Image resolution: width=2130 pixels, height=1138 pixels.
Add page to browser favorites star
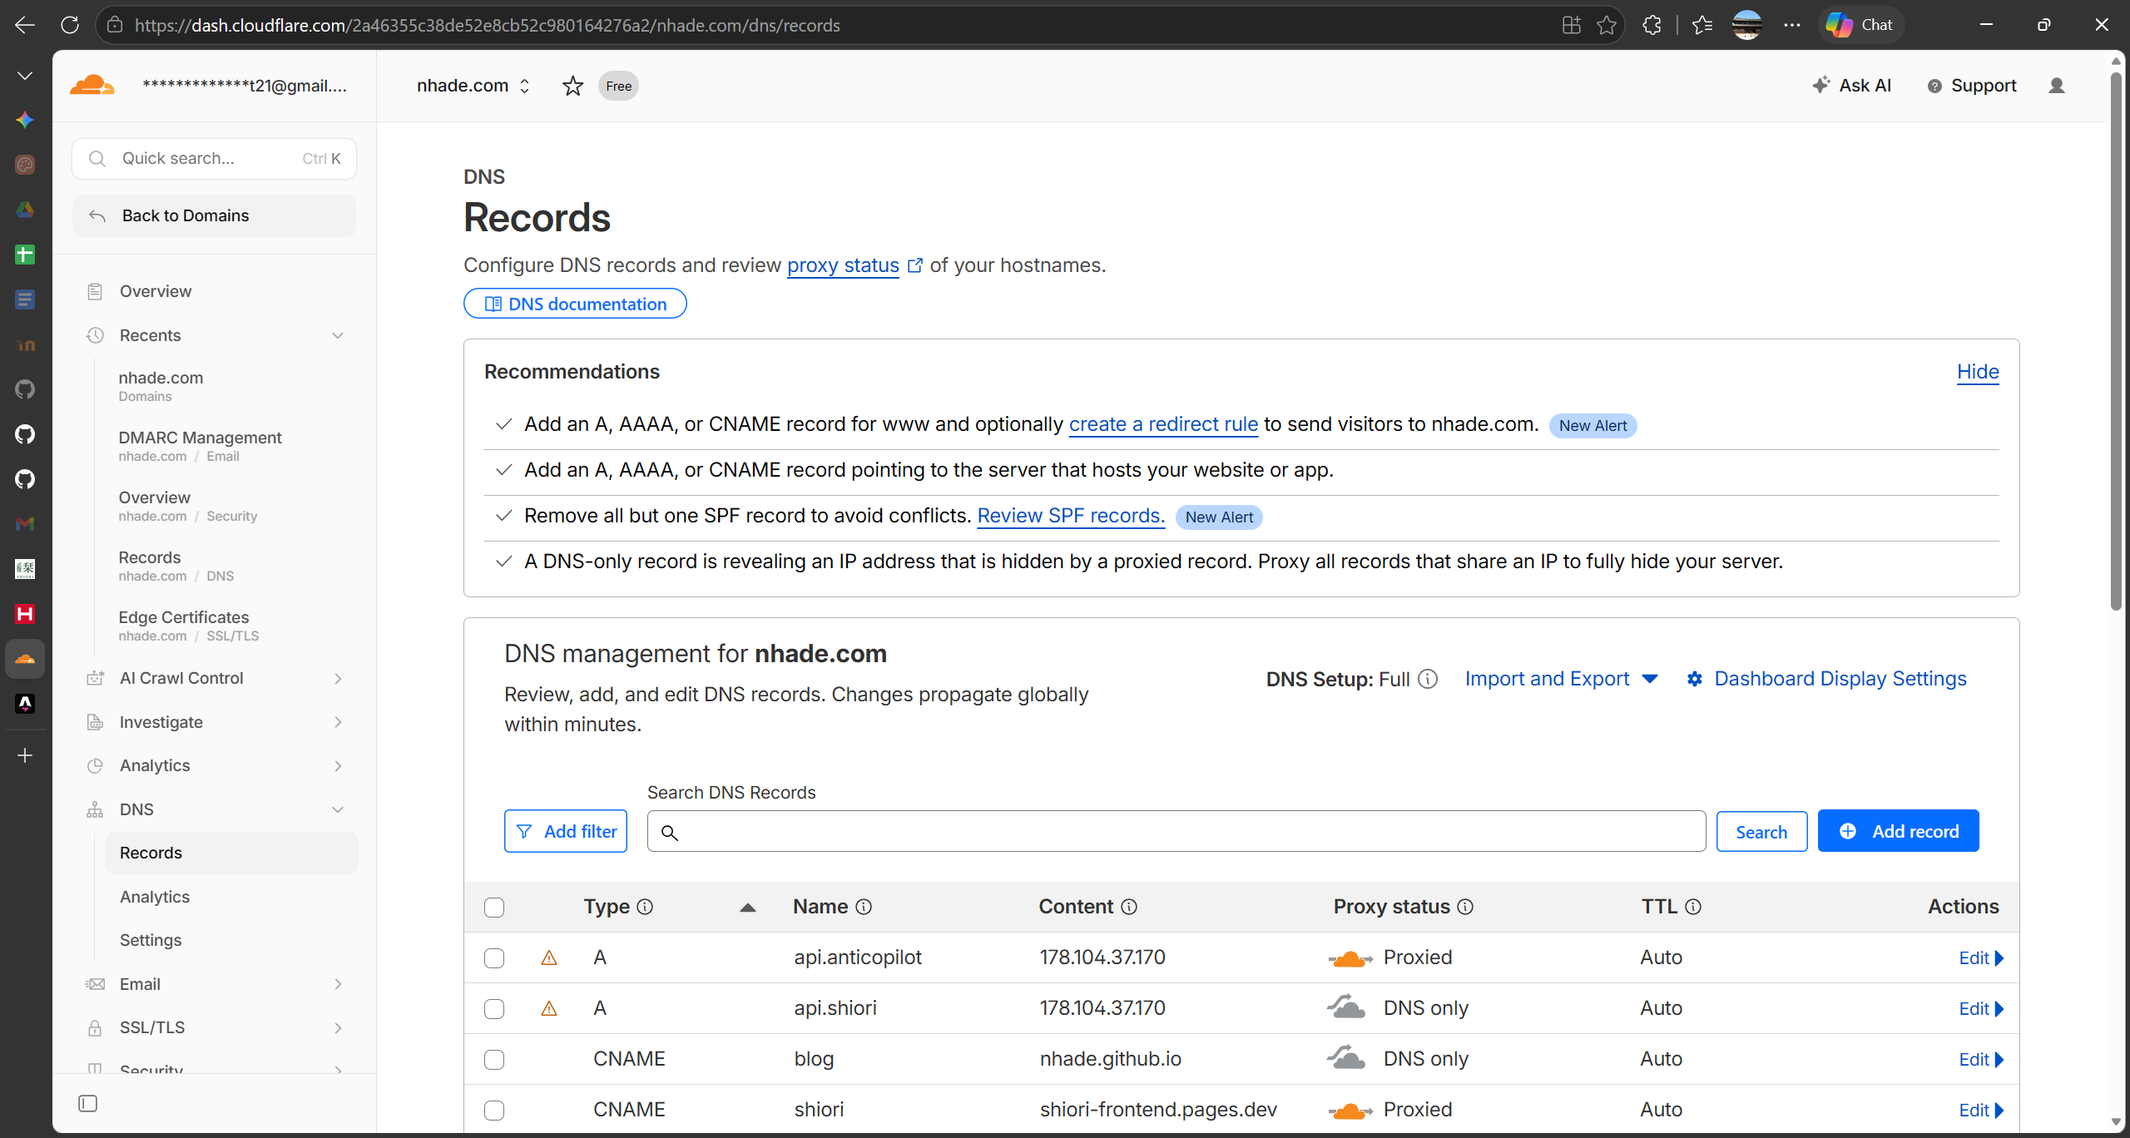click(1607, 25)
